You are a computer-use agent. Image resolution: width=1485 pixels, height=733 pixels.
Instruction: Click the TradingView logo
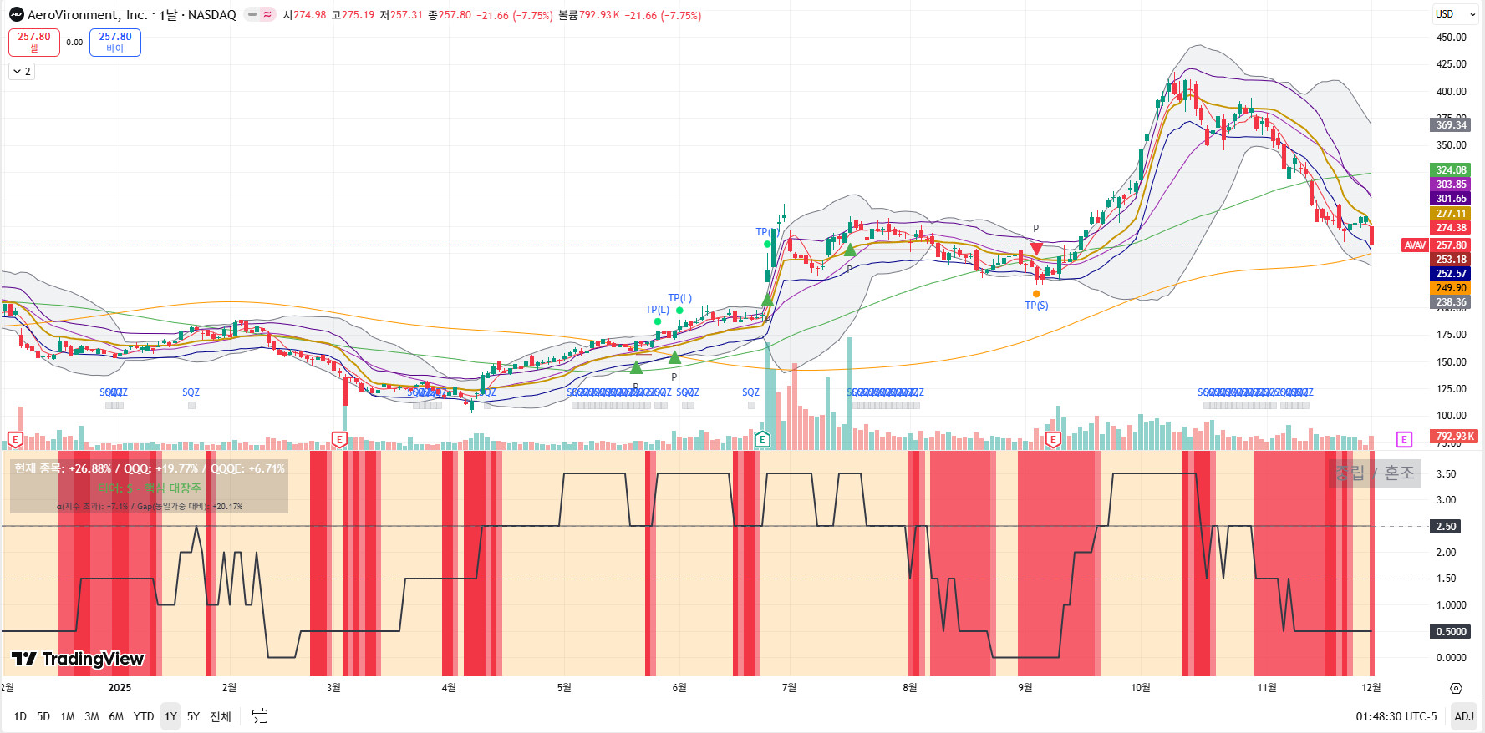tap(78, 659)
